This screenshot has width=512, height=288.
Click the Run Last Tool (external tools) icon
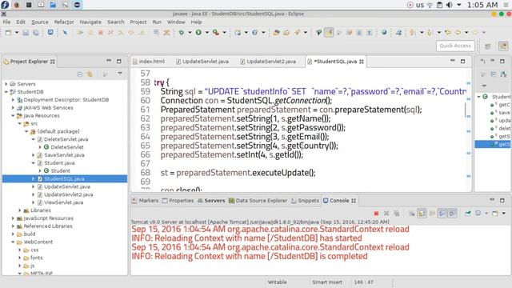click(215, 32)
